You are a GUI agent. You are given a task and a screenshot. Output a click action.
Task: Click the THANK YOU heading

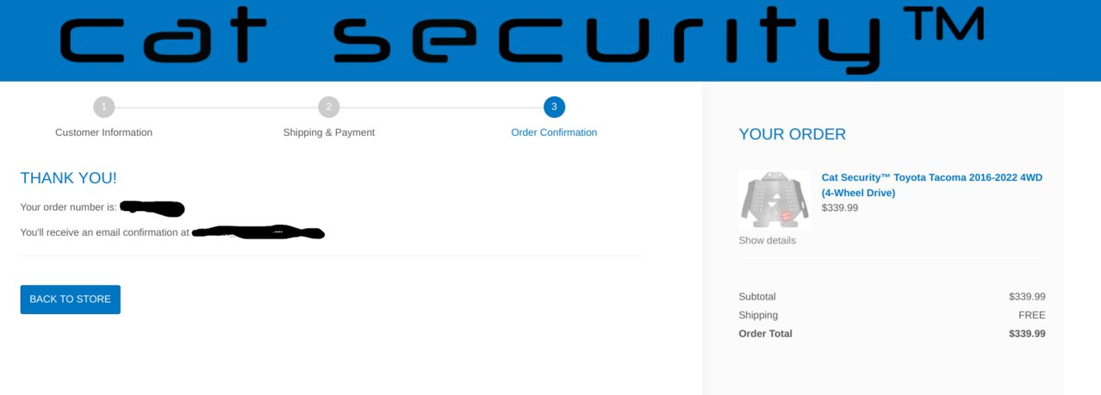coord(69,178)
